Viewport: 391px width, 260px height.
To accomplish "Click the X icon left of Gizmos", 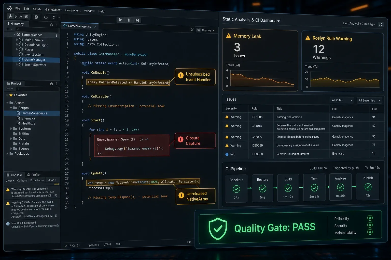I will (192, 30).
